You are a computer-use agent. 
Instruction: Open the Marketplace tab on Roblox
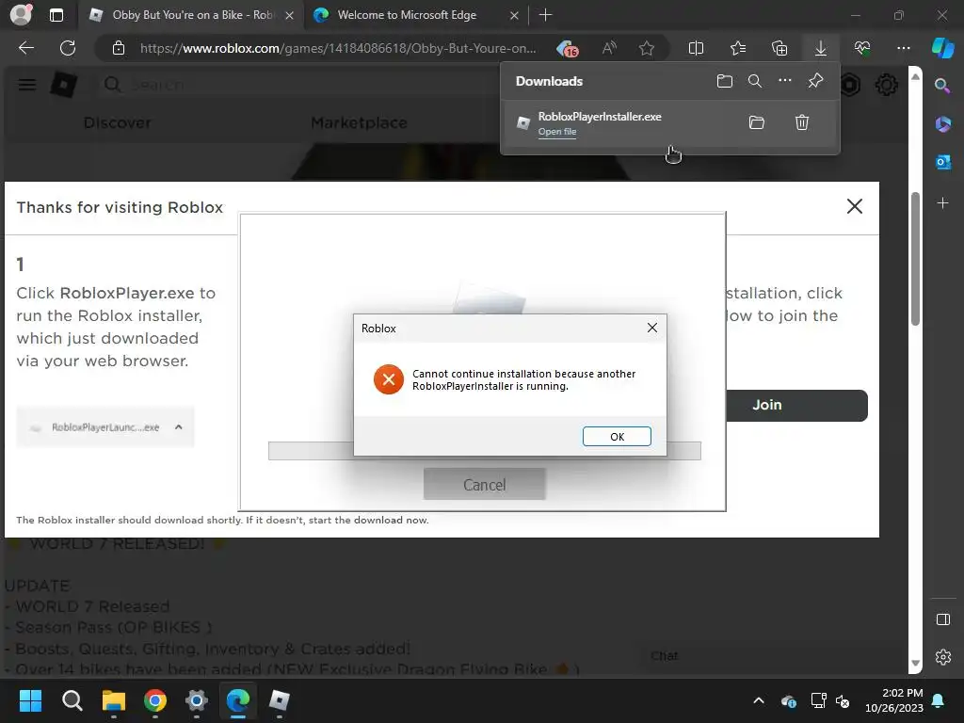pos(359,123)
